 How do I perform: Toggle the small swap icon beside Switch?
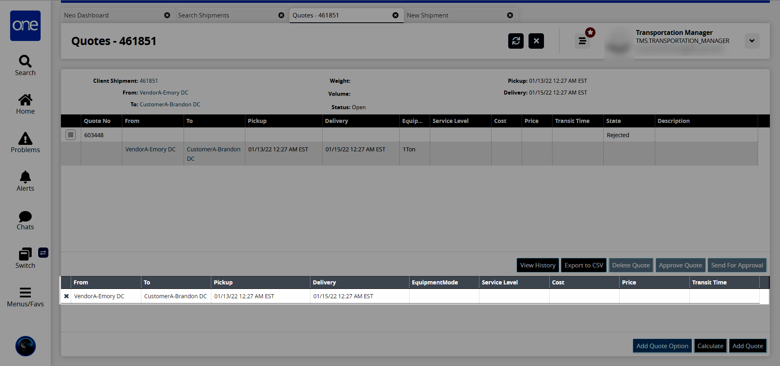(43, 253)
